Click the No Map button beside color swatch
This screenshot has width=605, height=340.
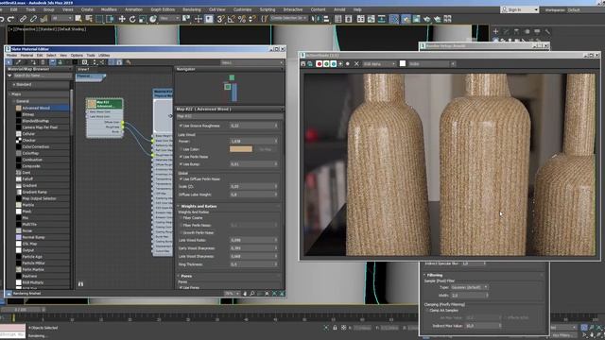[x=265, y=149]
